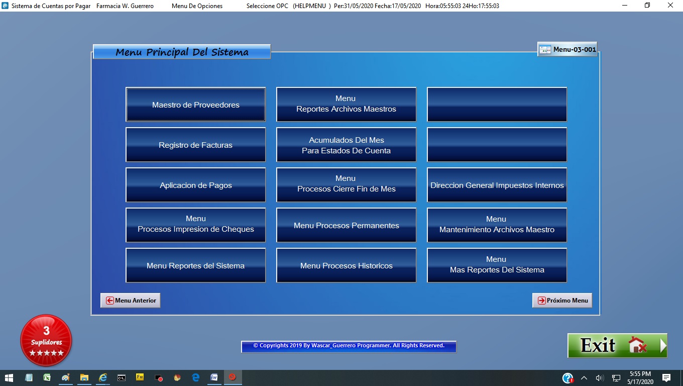The height and width of the screenshot is (386, 683).
Task: Open Internet Explorer from the taskbar
Action: pyautogui.click(x=103, y=377)
